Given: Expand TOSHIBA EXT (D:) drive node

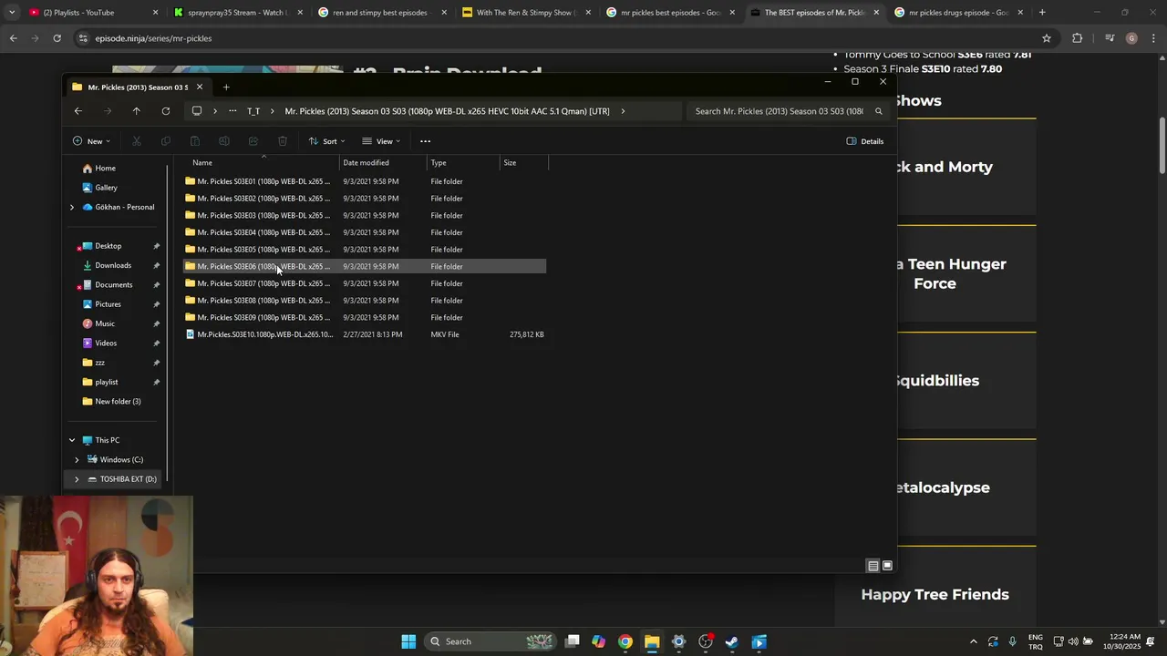Looking at the screenshot, I should [x=77, y=479].
